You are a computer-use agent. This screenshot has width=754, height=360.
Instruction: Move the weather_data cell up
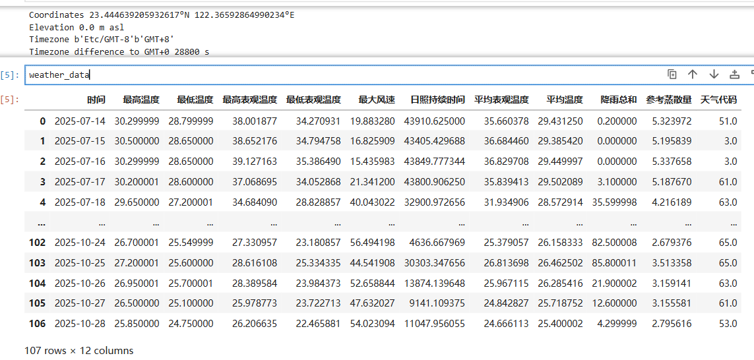click(x=693, y=74)
